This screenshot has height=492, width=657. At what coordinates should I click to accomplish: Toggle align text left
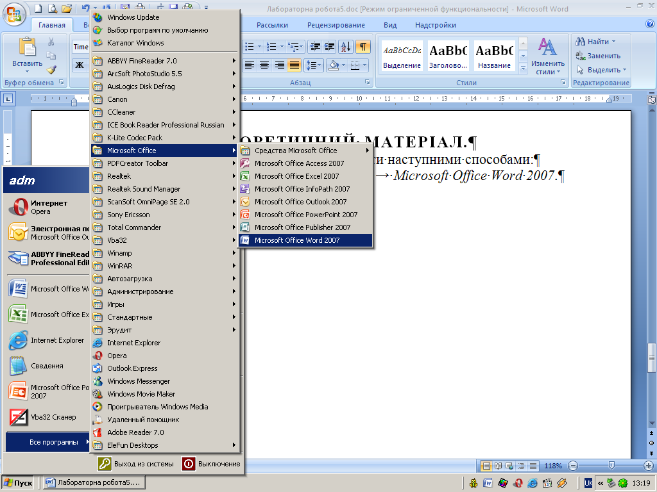250,65
